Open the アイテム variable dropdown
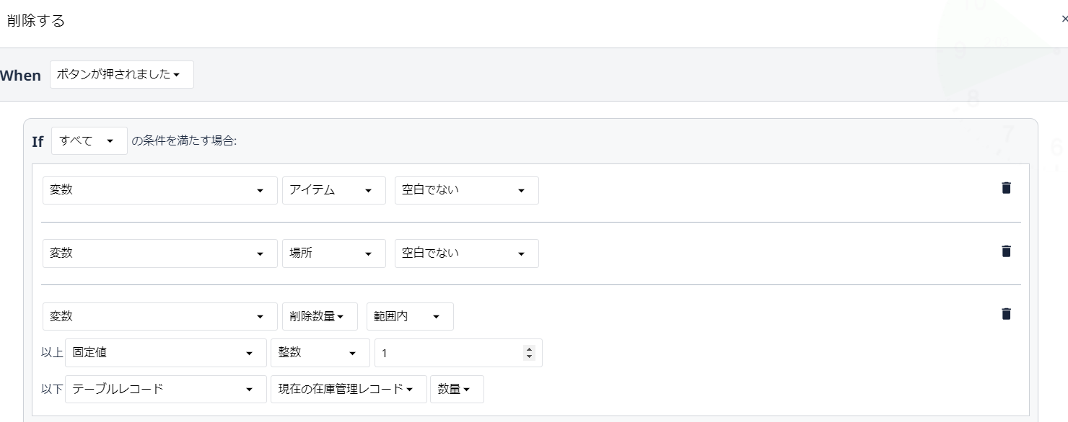 [x=334, y=191]
